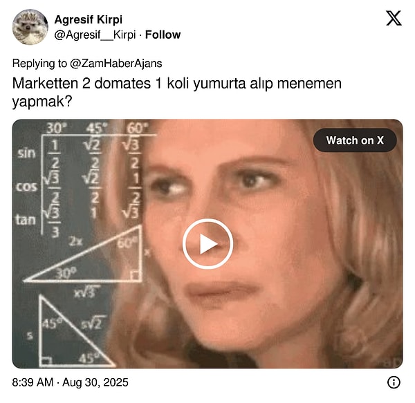Click the Marketten 2 domates text line
The height and width of the screenshot is (403, 415).
(177, 84)
